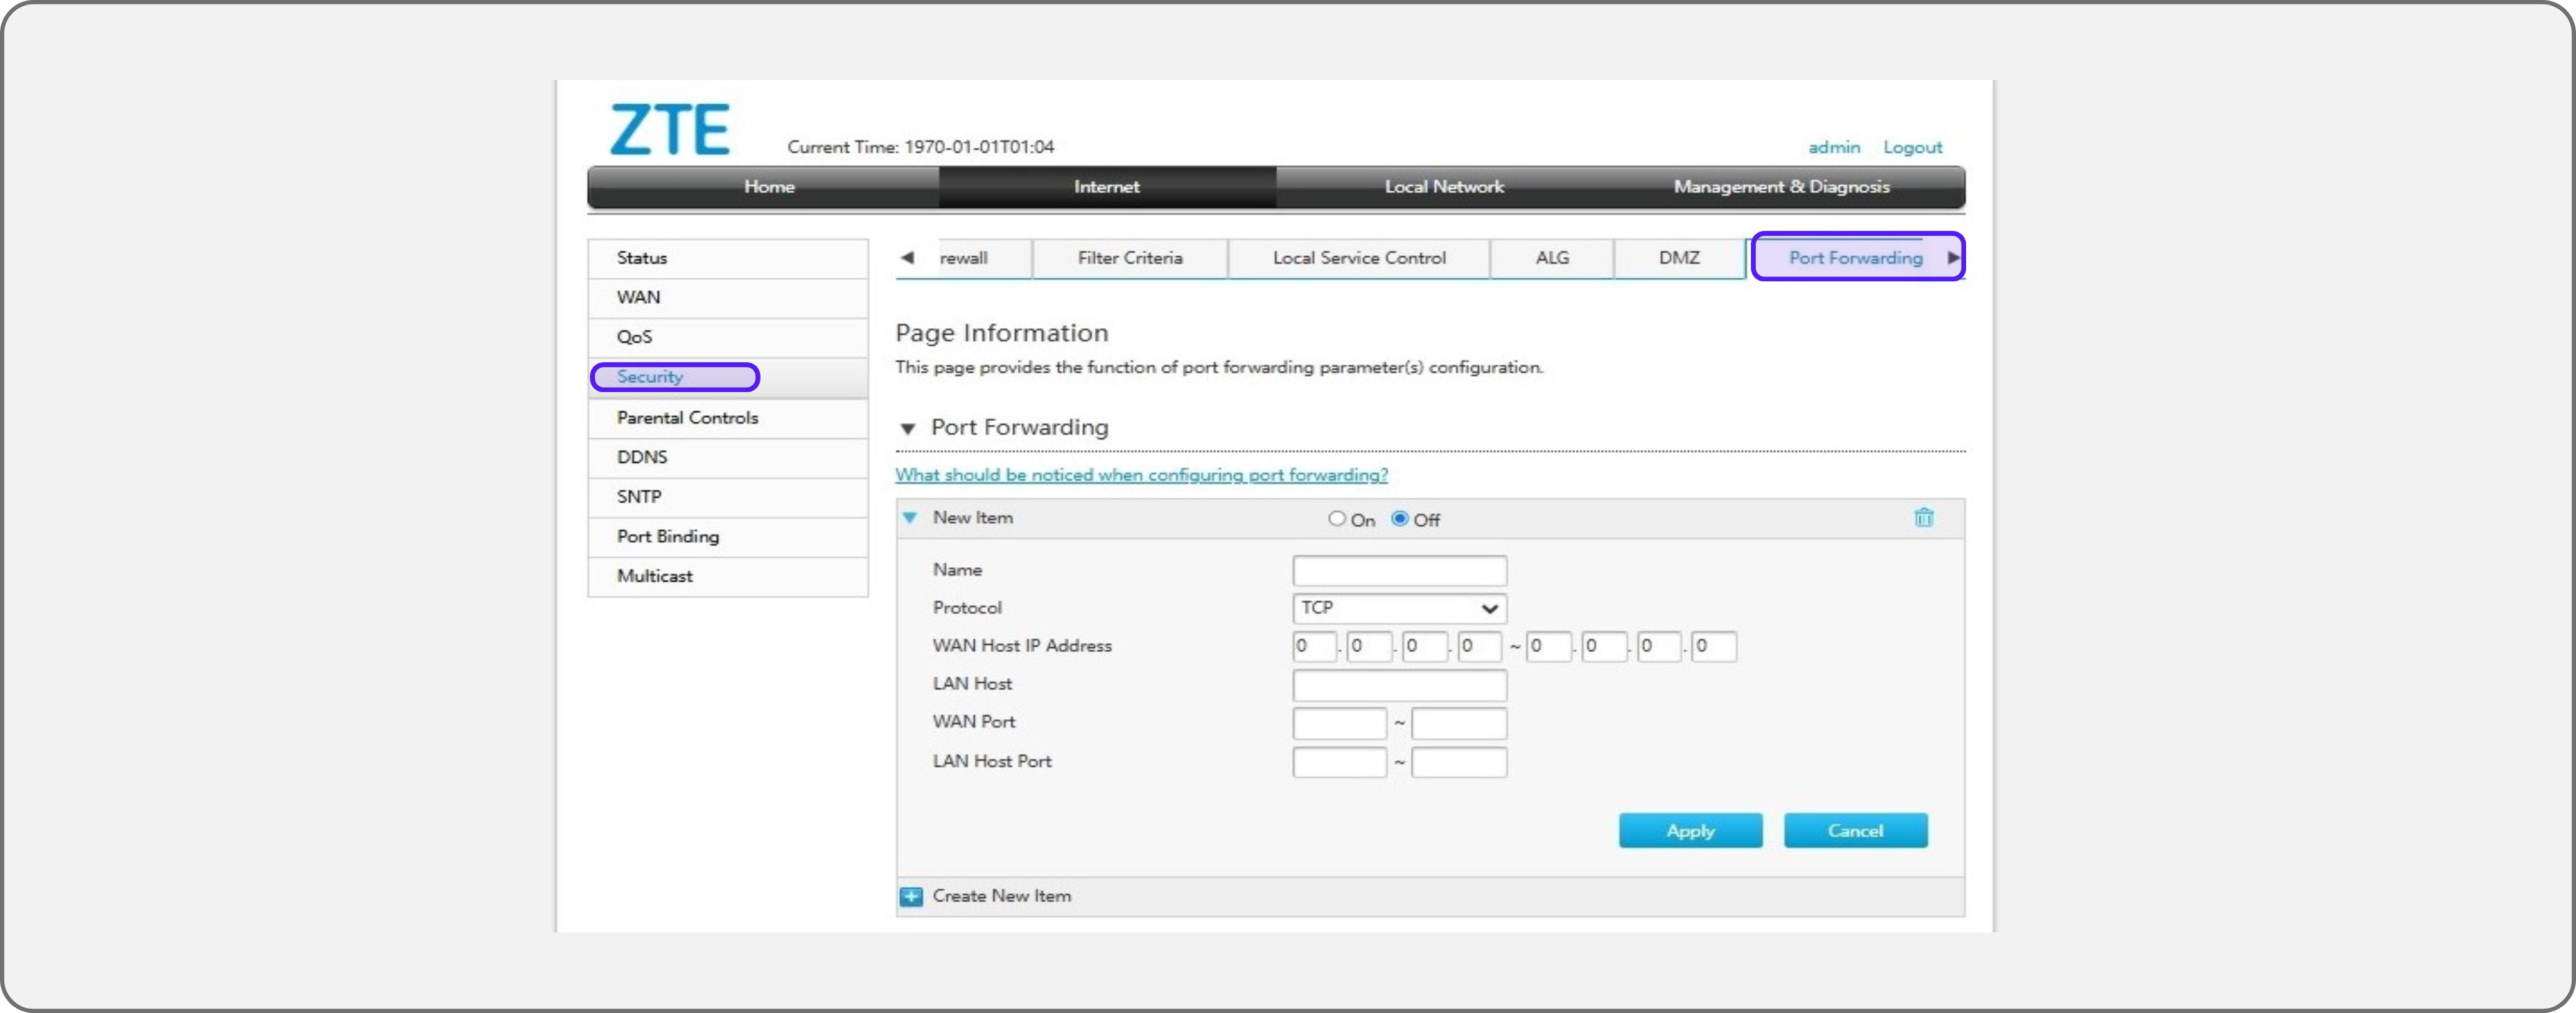This screenshot has width=2576, height=1013.
Task: Open the Port Binding sidebar item
Action: point(728,537)
